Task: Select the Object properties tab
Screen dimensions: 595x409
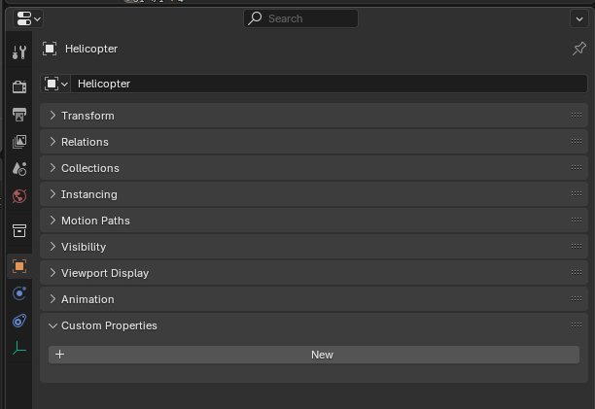Action: tap(19, 266)
